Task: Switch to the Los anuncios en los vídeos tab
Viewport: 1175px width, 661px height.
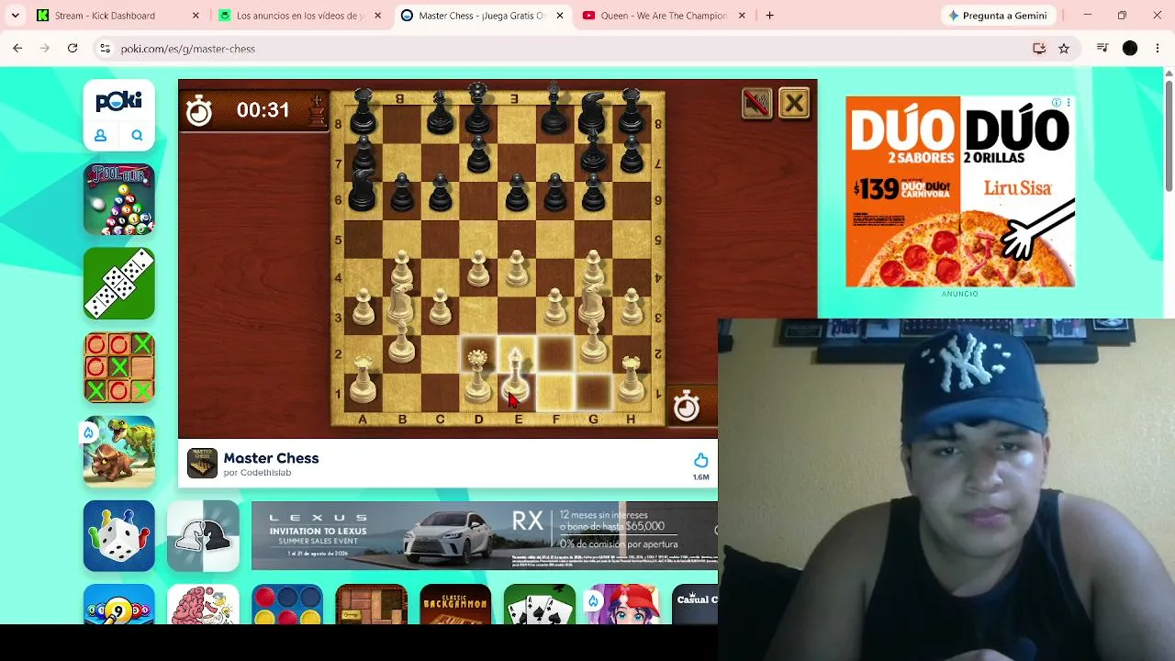Action: [x=300, y=16]
